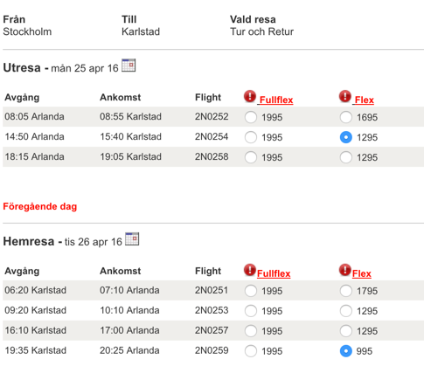Viewport: 424px width, 373px height.
Task: Choose Flex 1795 for flight 2N0251
Action: 346,291
